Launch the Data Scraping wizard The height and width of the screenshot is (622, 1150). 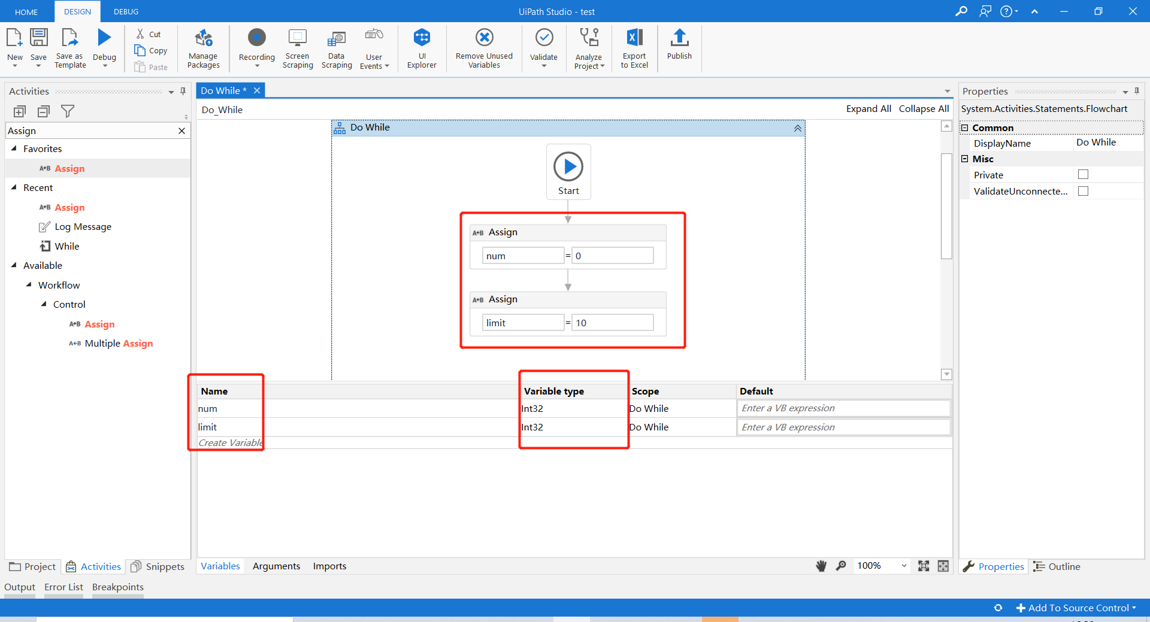(336, 48)
